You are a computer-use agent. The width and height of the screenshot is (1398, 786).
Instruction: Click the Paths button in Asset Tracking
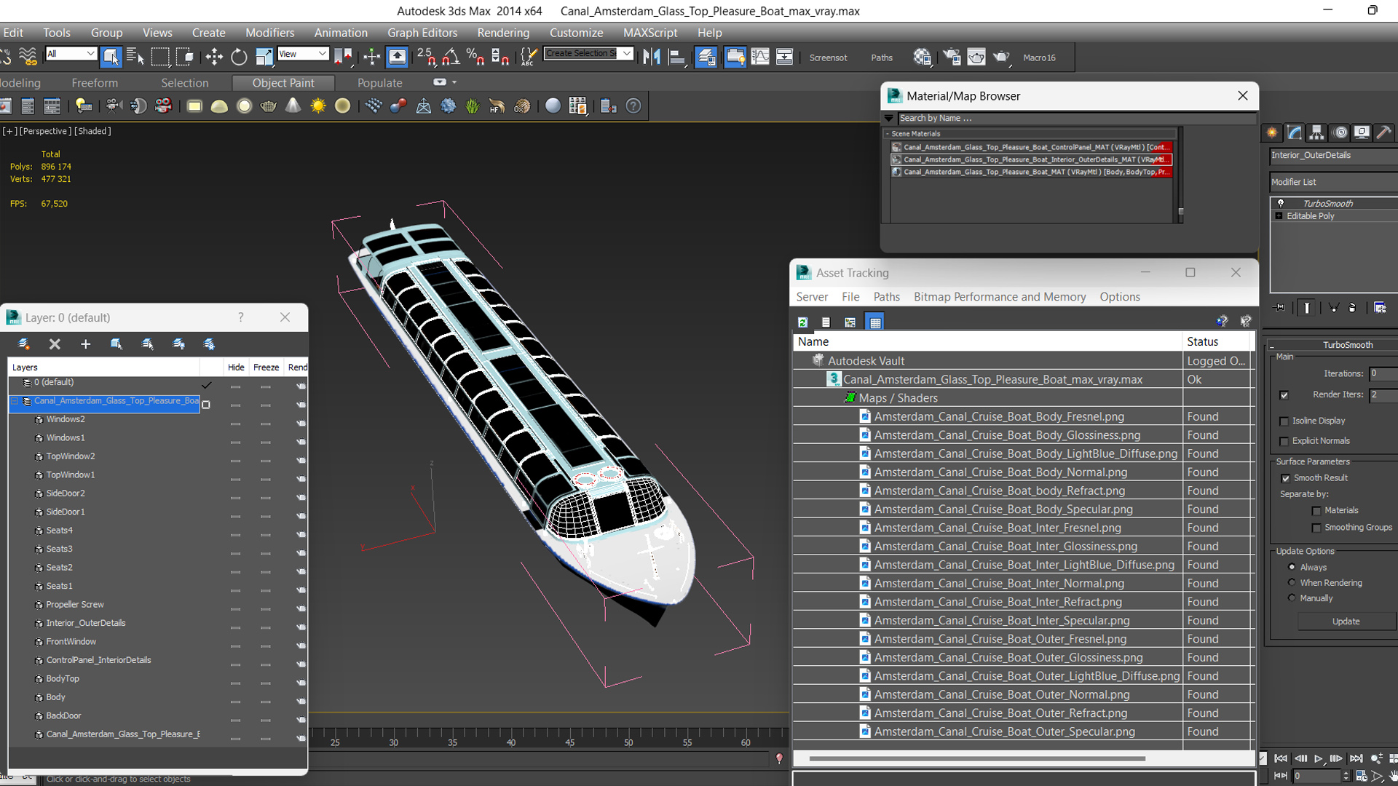point(886,296)
